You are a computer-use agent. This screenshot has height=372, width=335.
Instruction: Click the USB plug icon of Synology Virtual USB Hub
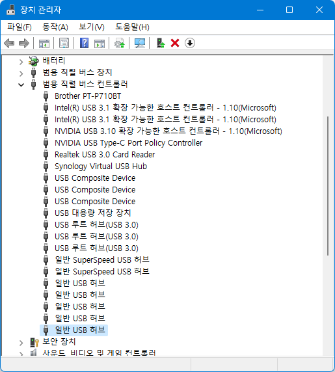tap(46, 166)
